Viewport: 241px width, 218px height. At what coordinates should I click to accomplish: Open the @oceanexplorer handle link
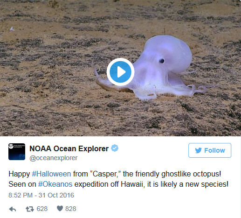point(54,158)
